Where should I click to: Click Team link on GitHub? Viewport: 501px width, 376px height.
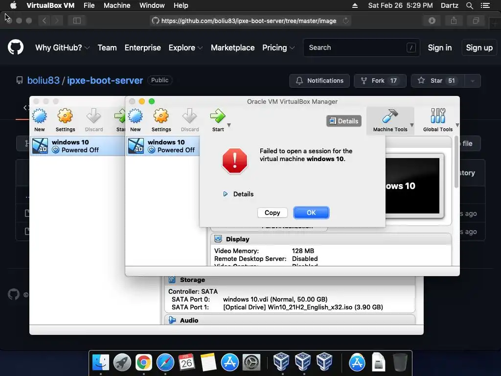[107, 47]
